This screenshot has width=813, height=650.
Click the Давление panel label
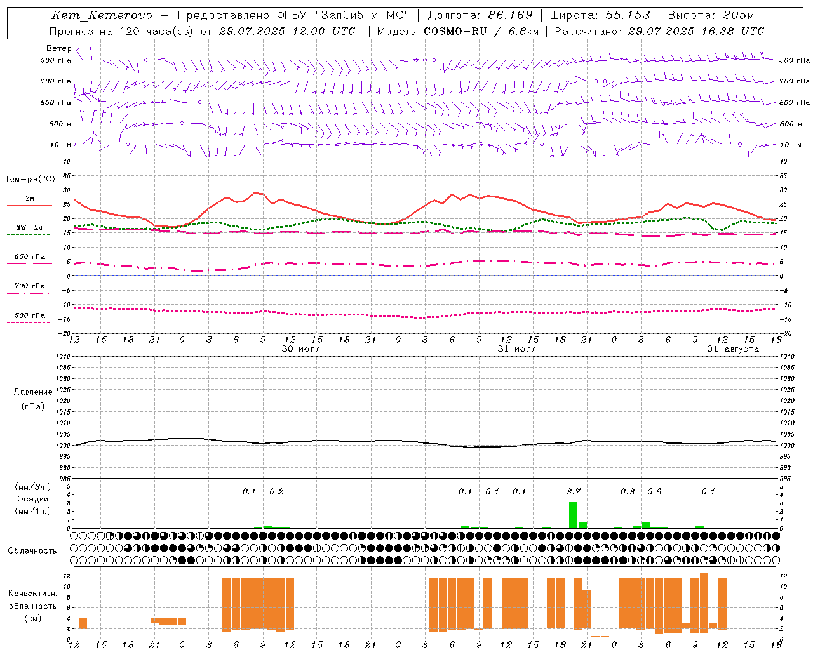(33, 392)
